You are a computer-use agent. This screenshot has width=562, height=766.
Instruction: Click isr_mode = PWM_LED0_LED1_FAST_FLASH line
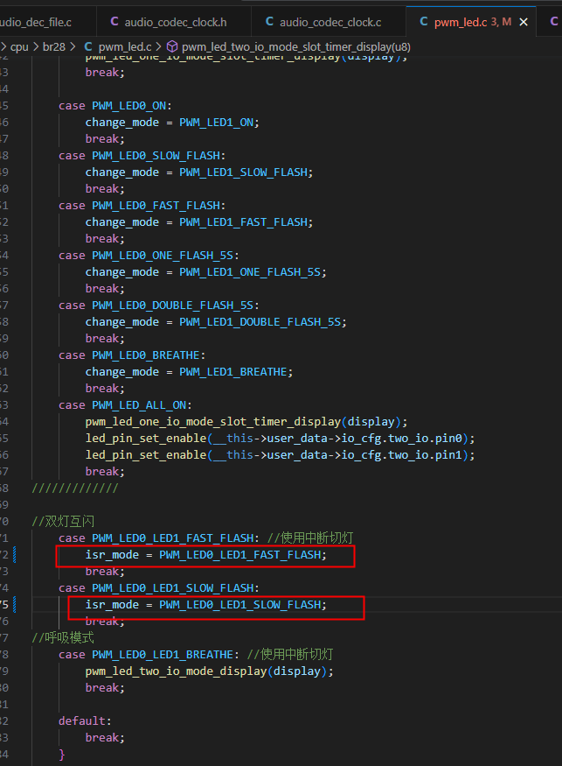[206, 554]
